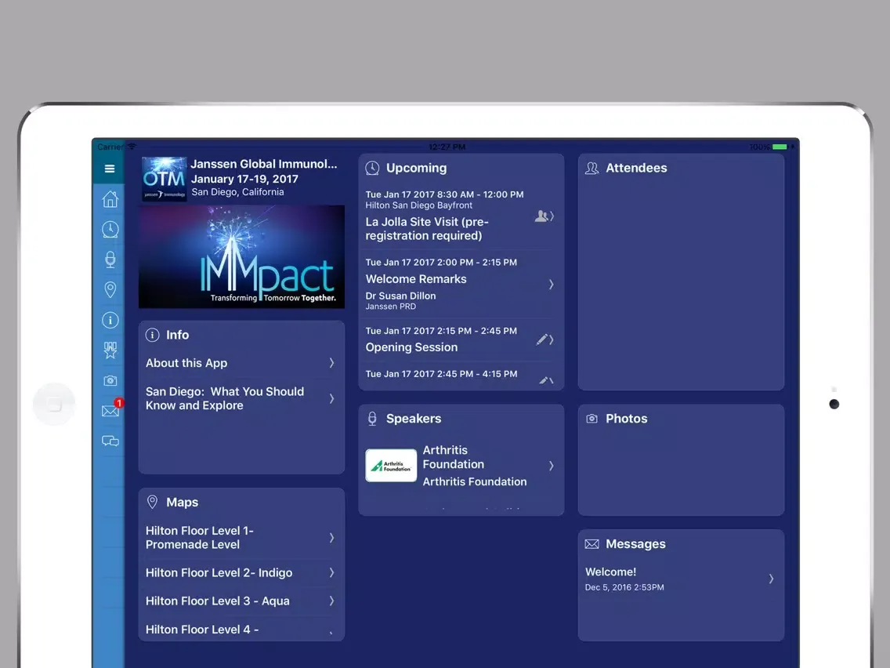Open Photos via the sidebar camera icon
The height and width of the screenshot is (668, 890).
tap(110, 380)
